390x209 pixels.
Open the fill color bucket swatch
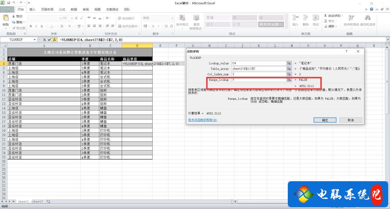pos(61,26)
